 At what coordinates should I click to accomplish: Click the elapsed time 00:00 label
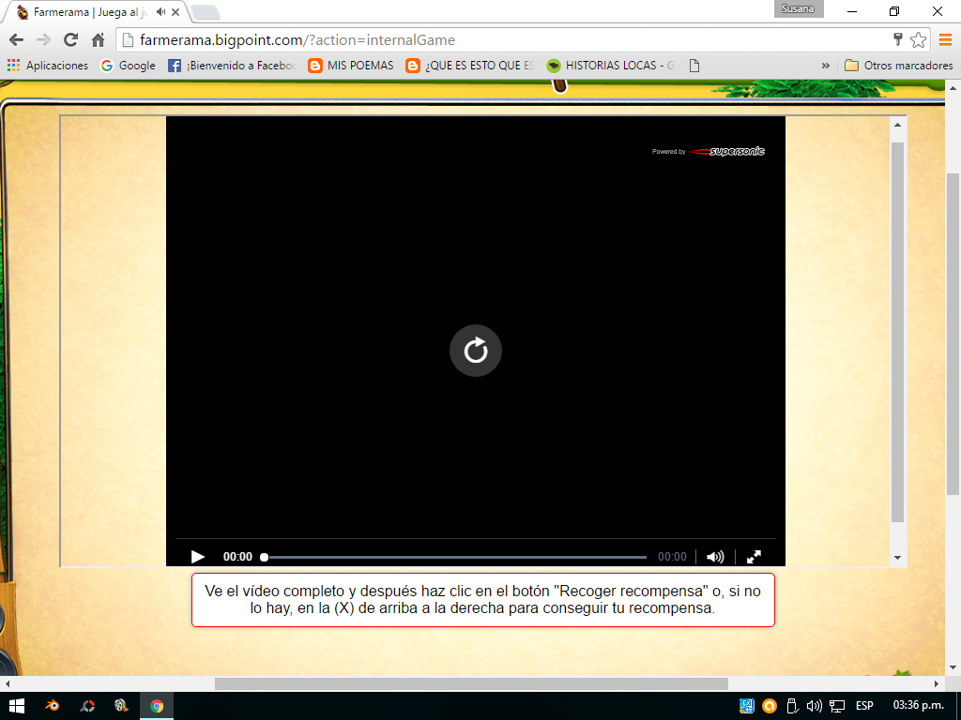[237, 557]
